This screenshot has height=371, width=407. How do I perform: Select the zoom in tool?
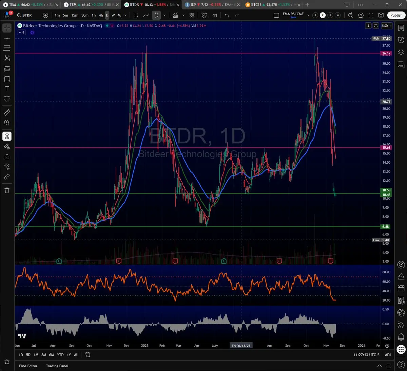point(7,123)
